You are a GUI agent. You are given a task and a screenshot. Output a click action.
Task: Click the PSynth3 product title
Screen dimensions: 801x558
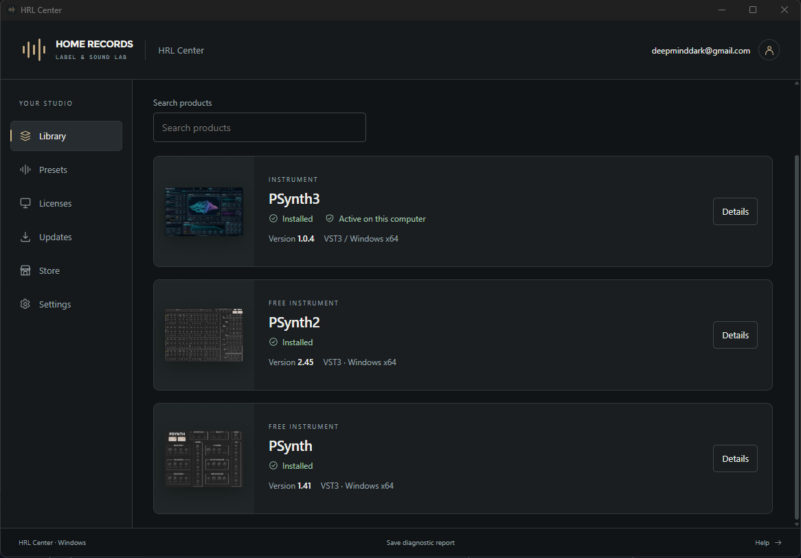294,198
